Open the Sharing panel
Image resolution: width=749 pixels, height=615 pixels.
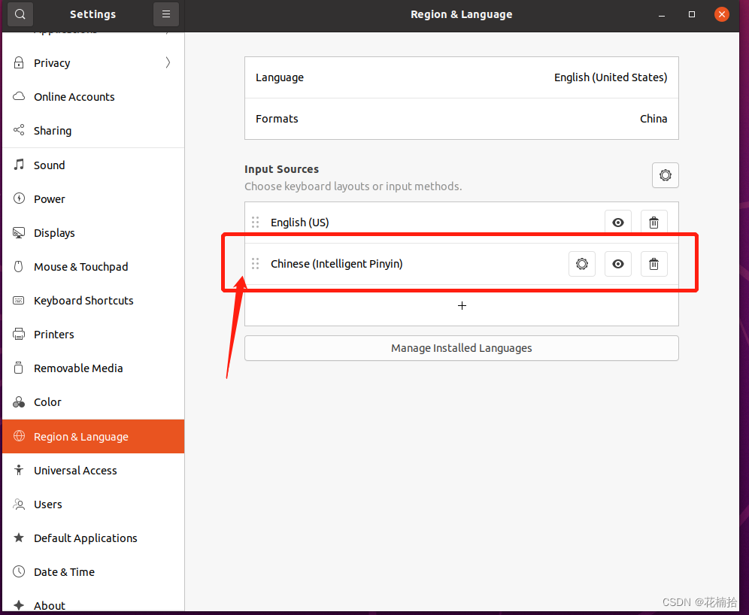93,131
